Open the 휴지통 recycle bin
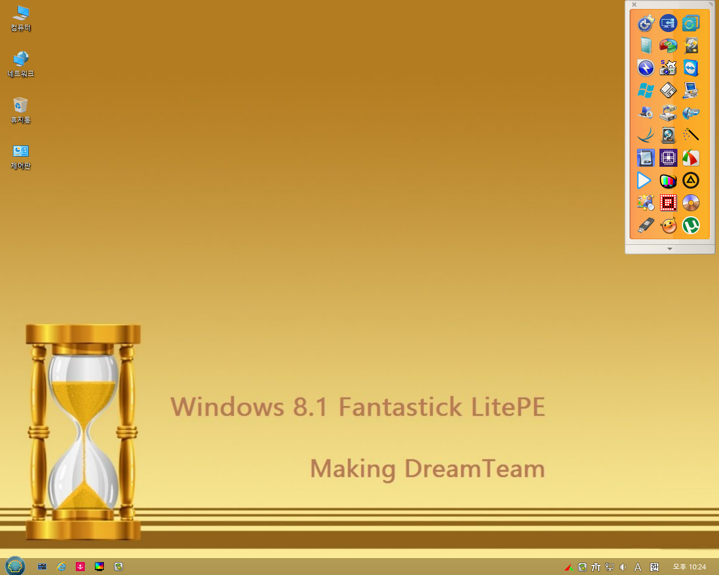This screenshot has height=575, width=719. click(21, 110)
